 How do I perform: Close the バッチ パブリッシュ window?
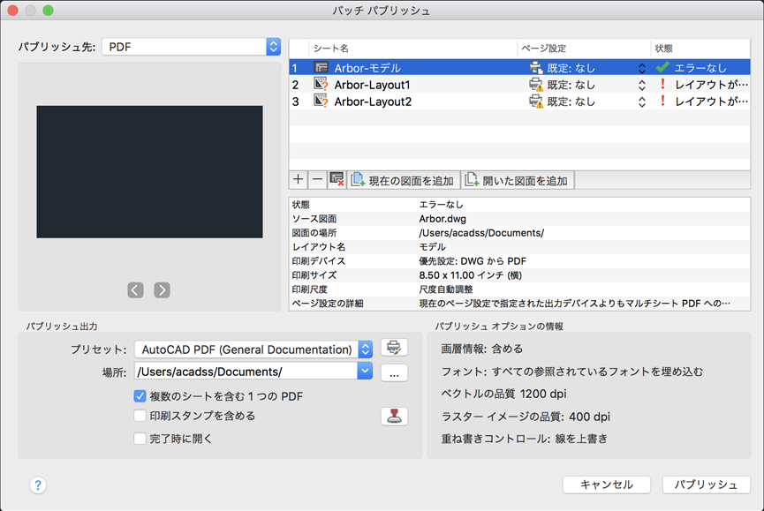pos(12,11)
